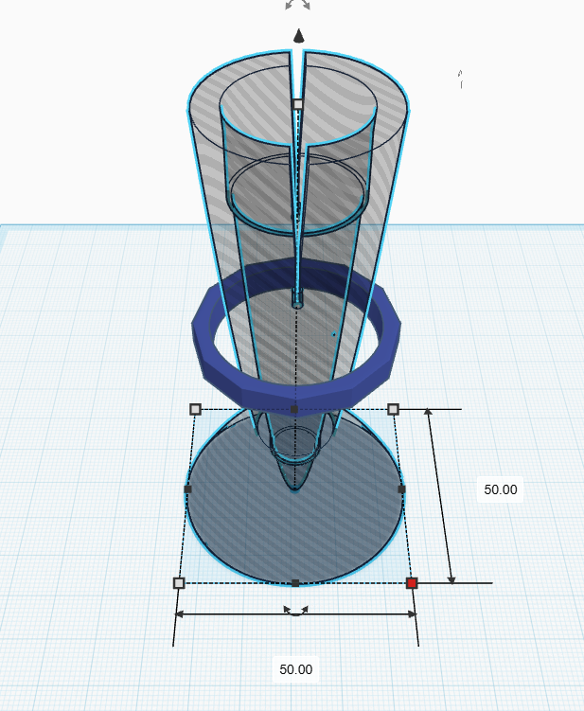Click the 50.00 dimension field on the right

click(501, 489)
